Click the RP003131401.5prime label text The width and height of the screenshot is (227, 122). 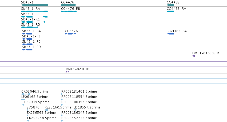79,92
